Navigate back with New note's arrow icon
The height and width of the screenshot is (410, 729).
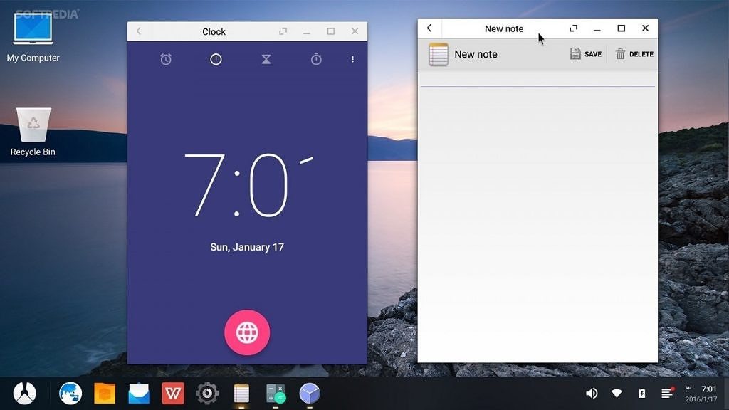coord(429,28)
